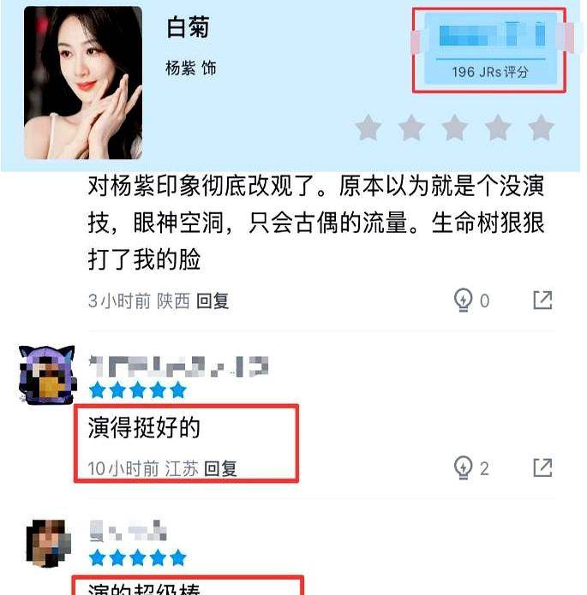587x595 pixels.
Task: Click 回复 under the 演得挺好的 comment
Action: (x=221, y=468)
